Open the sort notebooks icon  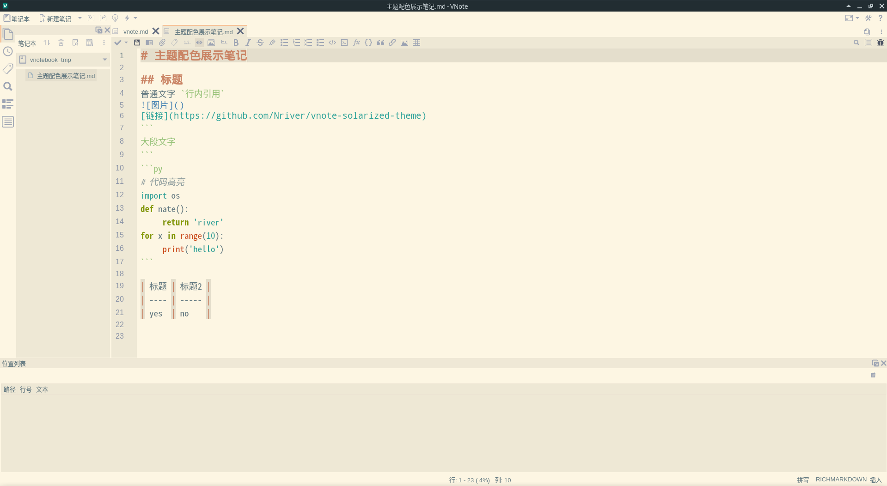pyautogui.click(x=47, y=43)
